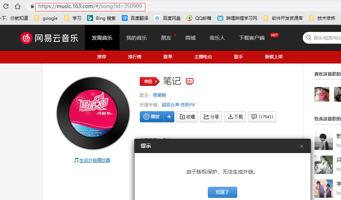This screenshot has width=341, height=200.
Task: Click the 超级女声 album vinyl cover
Action: point(93,113)
